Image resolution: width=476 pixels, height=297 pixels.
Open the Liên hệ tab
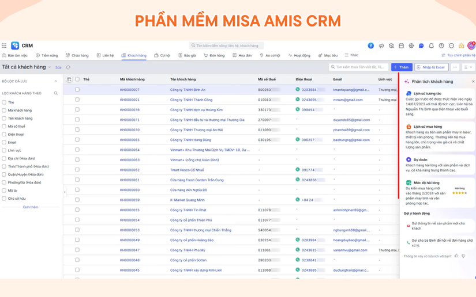tap(105, 55)
